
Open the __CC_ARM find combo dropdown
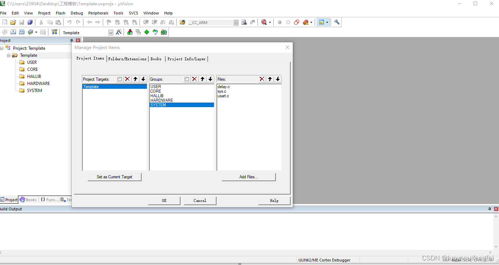pos(236,22)
